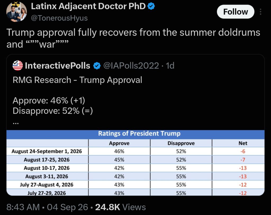The width and height of the screenshot is (271, 215).
Task: Click the main tweet text about approval
Action: pos(133,38)
